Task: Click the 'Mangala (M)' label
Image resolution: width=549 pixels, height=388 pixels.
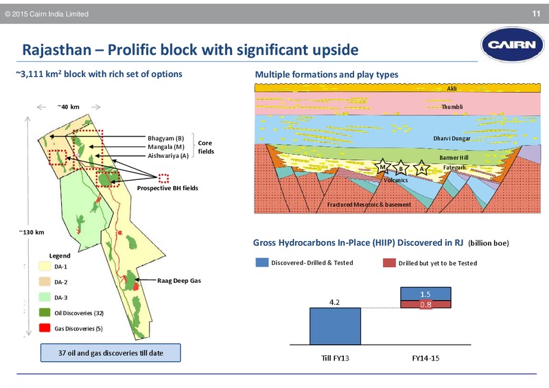Action: (x=166, y=147)
